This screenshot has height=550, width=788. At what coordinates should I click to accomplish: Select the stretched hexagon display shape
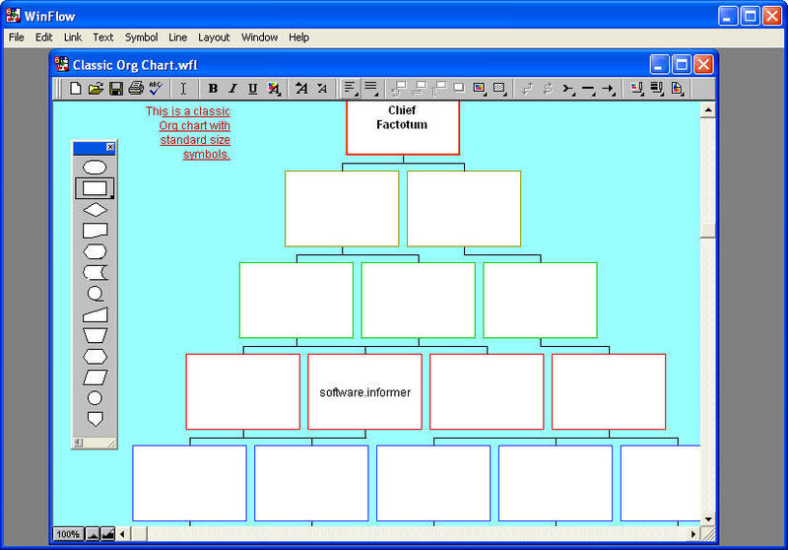95,251
